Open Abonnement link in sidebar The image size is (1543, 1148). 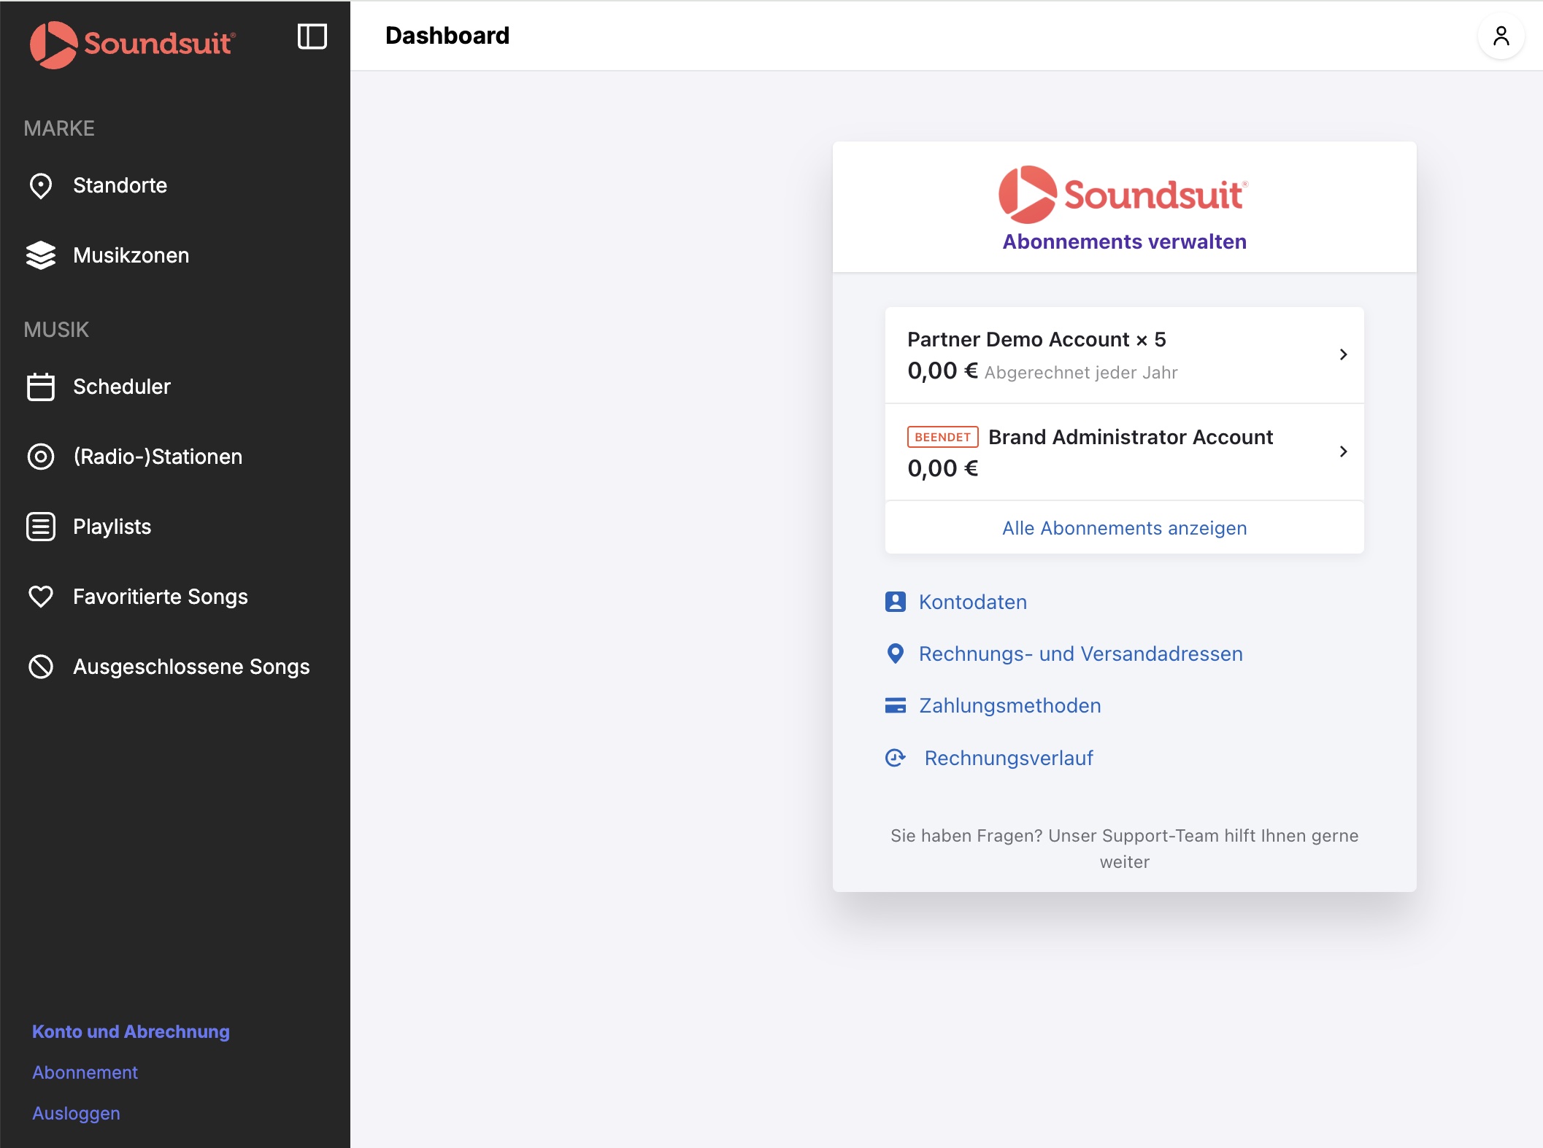[x=85, y=1072]
